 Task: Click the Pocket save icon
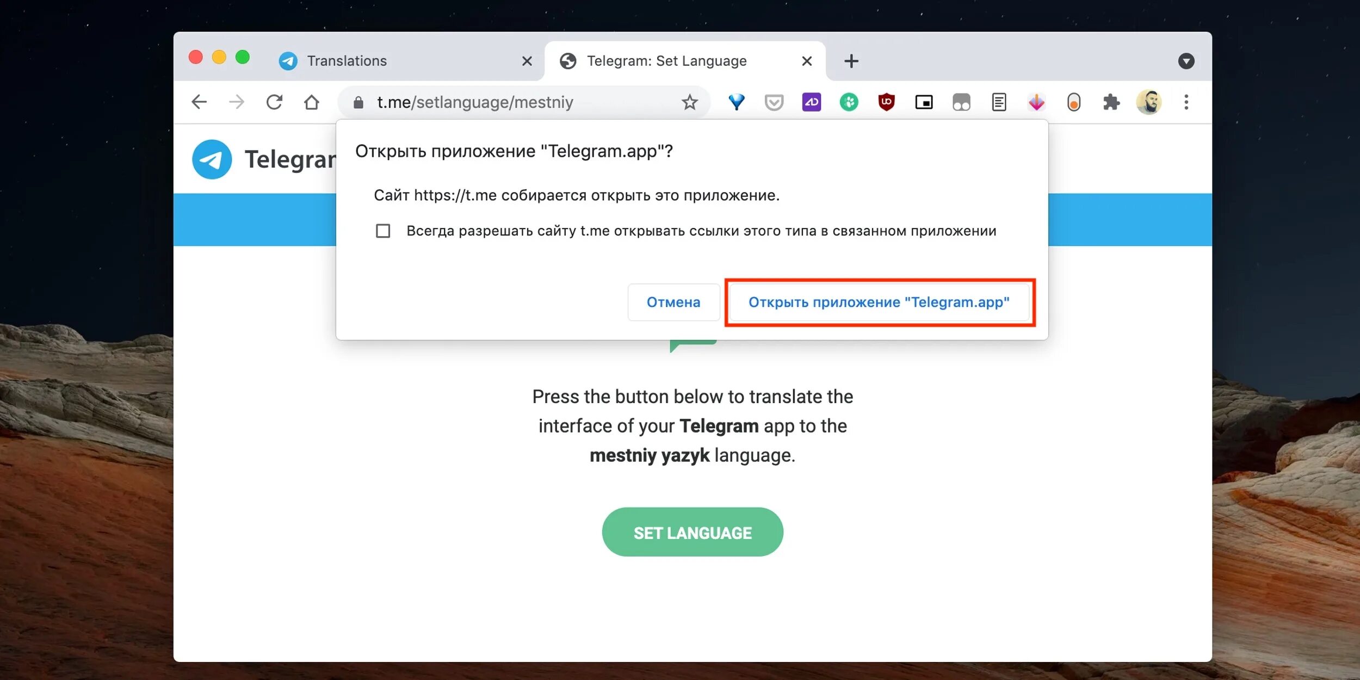(x=774, y=102)
